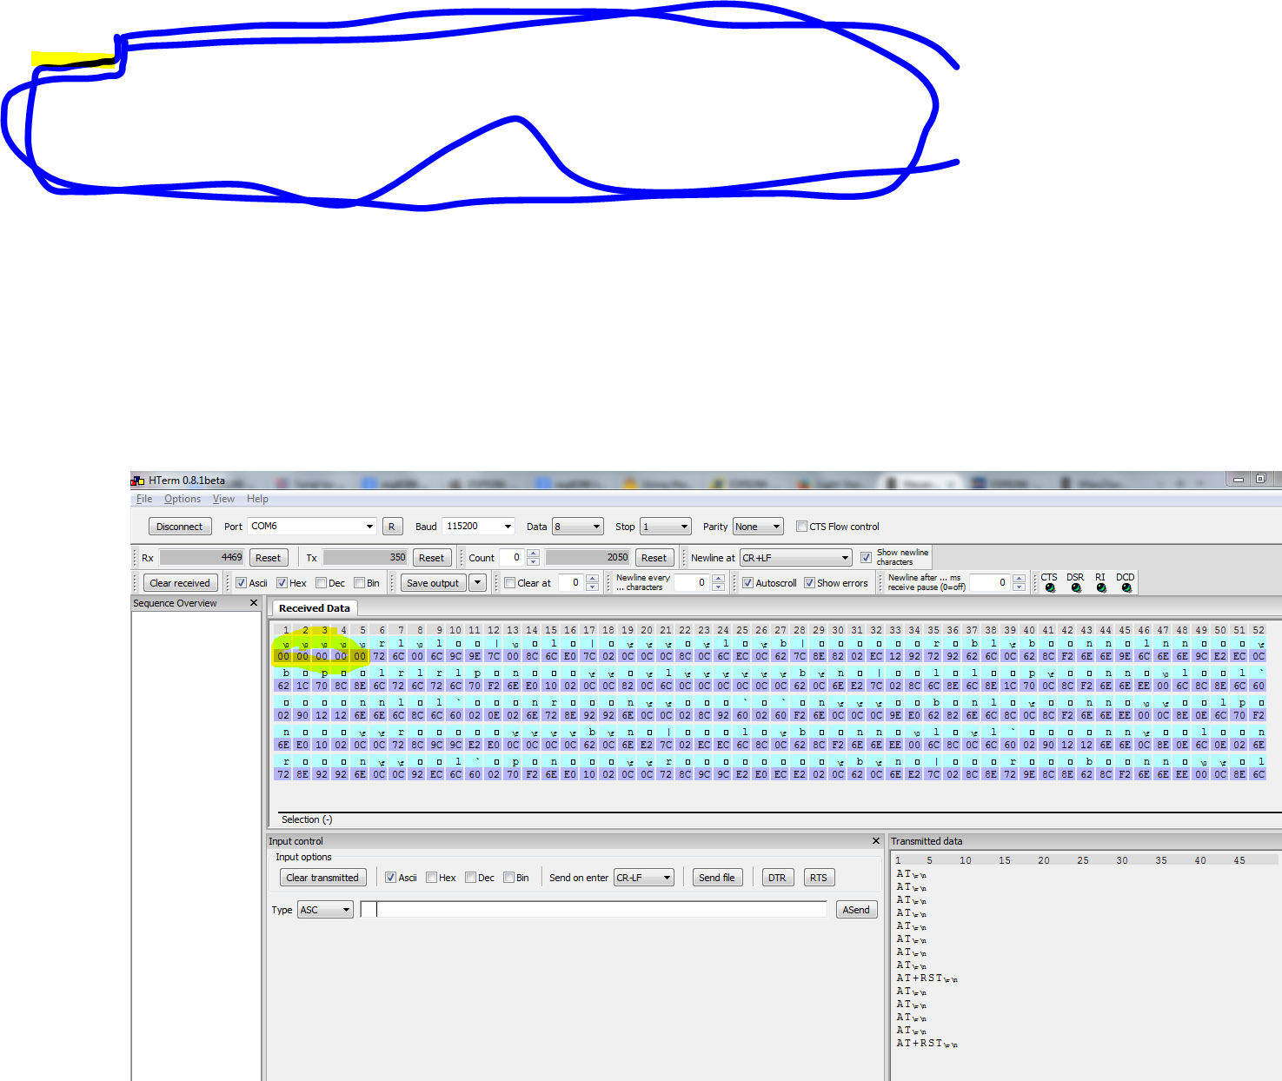Click the Rx count value 4469
Viewport: 1282px width, 1081px height.
point(202,558)
